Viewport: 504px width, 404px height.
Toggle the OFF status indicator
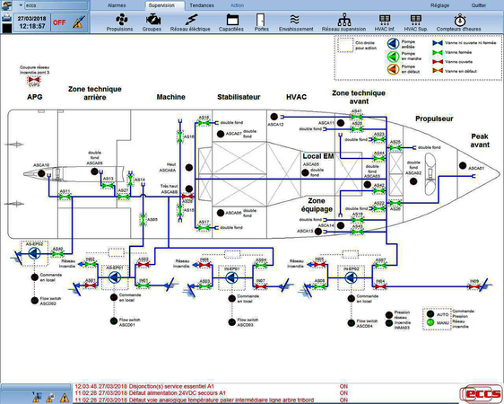pos(59,22)
